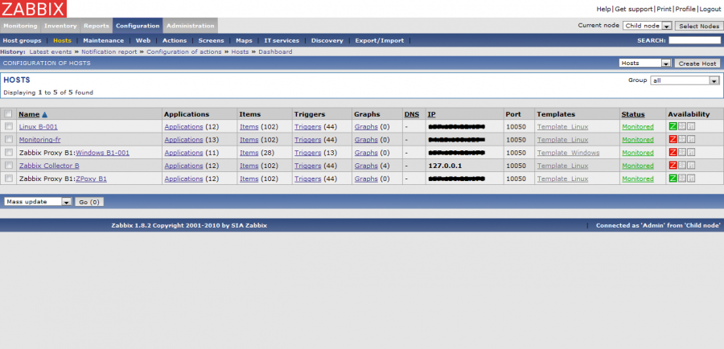The image size is (724, 349).
Task: Click the Go (0) button
Action: tap(89, 202)
